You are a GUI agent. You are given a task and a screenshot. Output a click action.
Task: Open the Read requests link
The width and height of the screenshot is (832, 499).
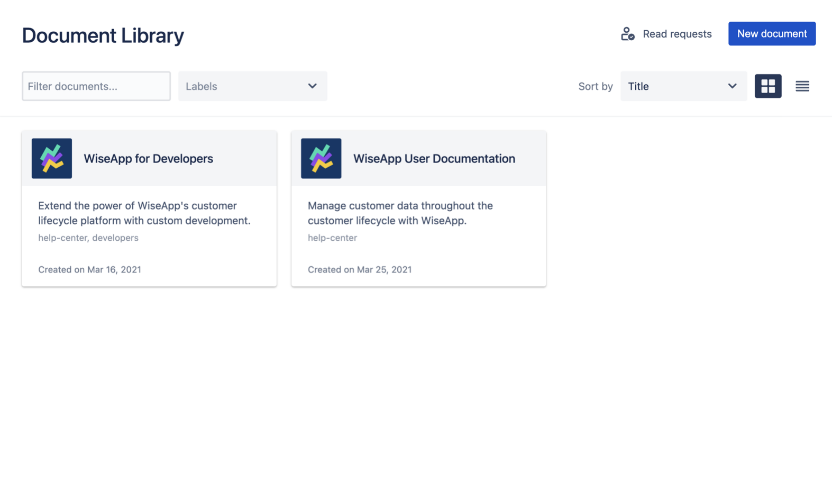click(x=676, y=34)
